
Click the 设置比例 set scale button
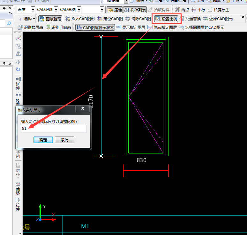point(166,19)
